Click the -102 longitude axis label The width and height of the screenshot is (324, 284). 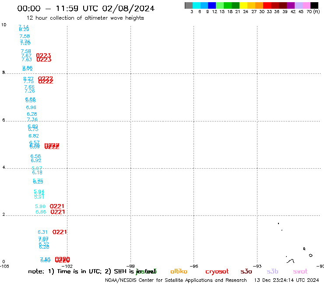coord(67,266)
